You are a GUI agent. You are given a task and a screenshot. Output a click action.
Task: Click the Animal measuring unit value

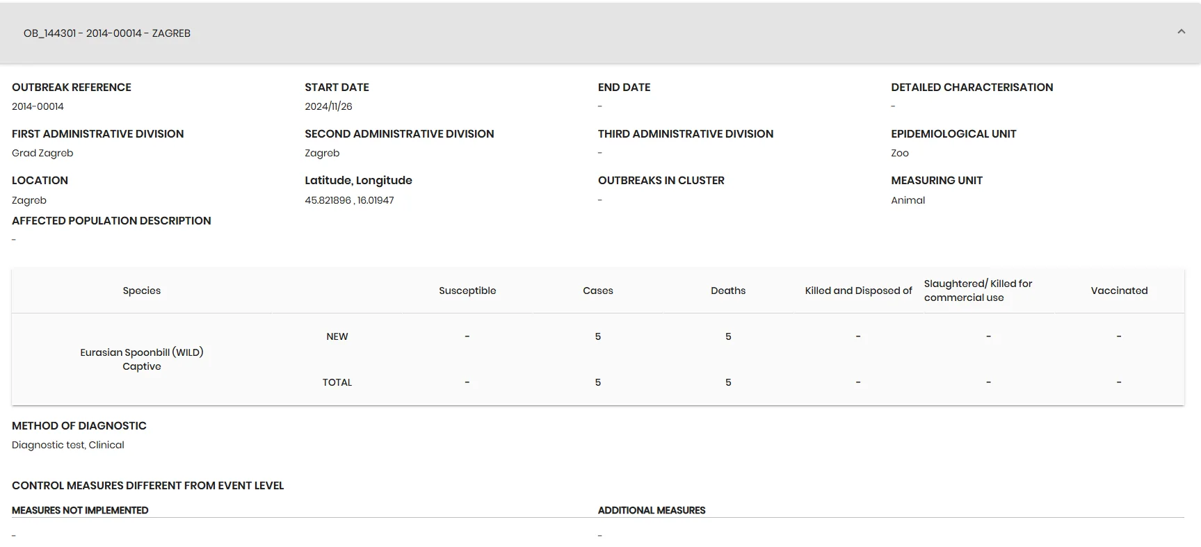tap(908, 200)
